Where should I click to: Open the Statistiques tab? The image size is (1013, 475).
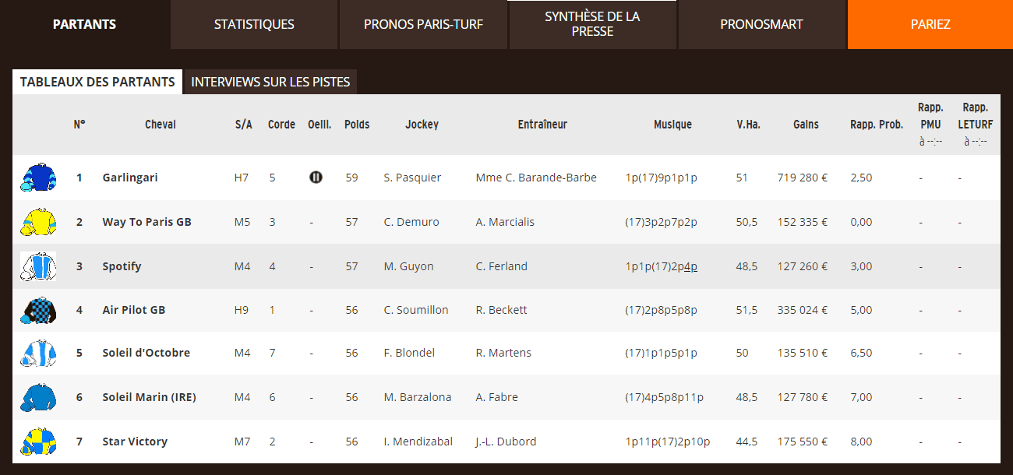[x=254, y=24]
